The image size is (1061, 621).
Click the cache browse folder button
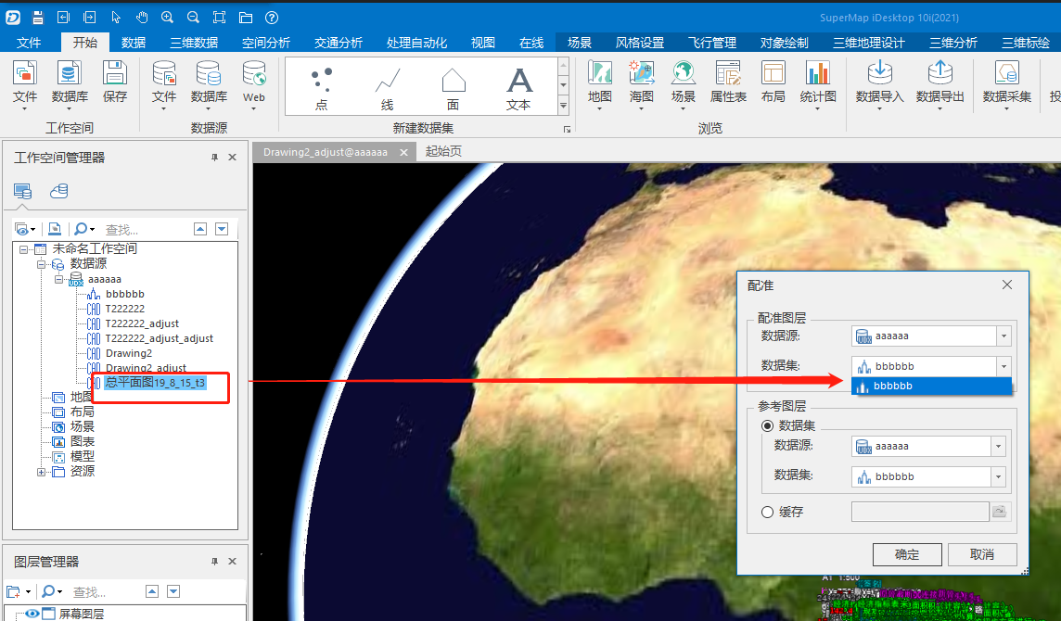point(999,512)
